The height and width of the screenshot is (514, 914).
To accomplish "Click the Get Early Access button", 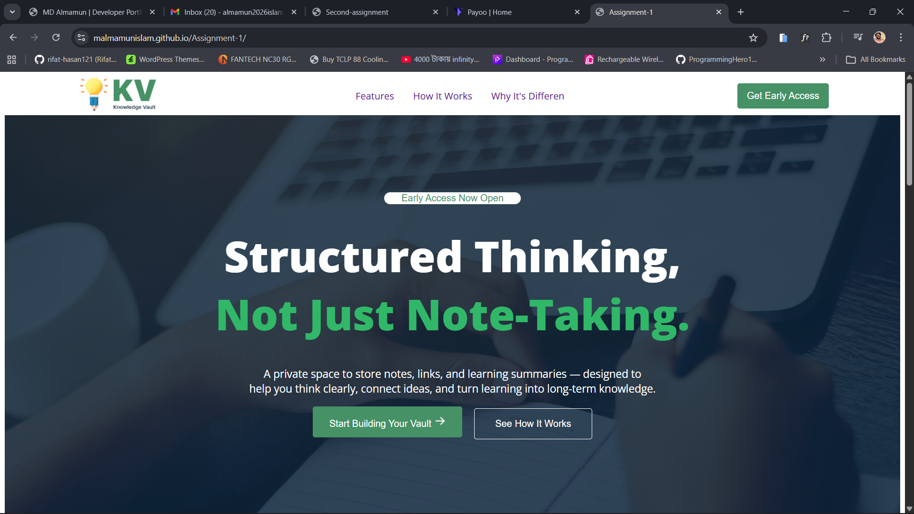I will (x=783, y=96).
